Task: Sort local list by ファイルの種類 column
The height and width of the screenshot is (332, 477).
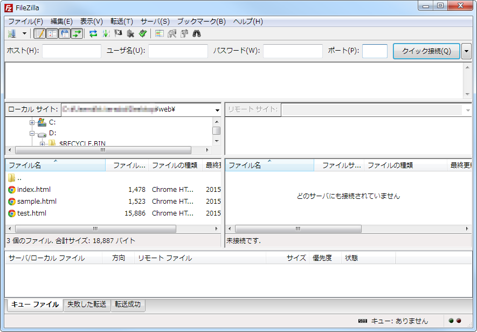Action: coord(175,165)
